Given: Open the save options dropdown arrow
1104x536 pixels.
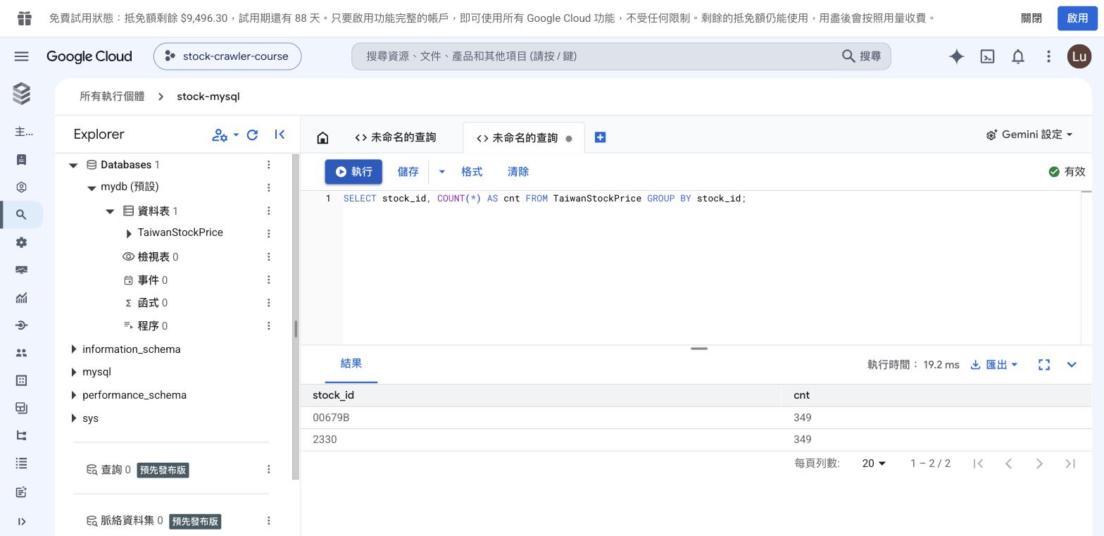Looking at the screenshot, I should 442,172.
